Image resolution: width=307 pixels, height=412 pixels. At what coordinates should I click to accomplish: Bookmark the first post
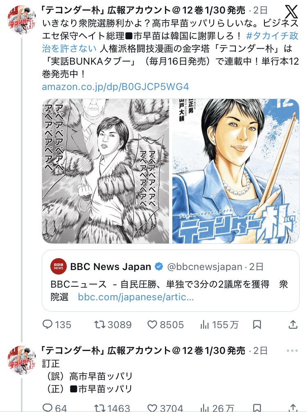(x=257, y=324)
